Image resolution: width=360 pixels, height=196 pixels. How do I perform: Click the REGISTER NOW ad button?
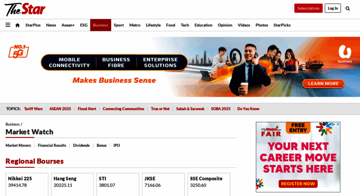point(298,184)
